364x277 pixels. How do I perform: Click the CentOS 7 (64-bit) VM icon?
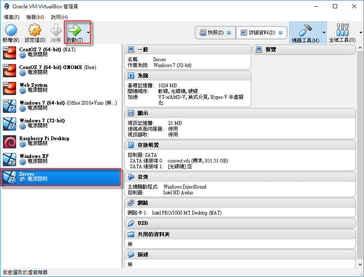point(9,52)
